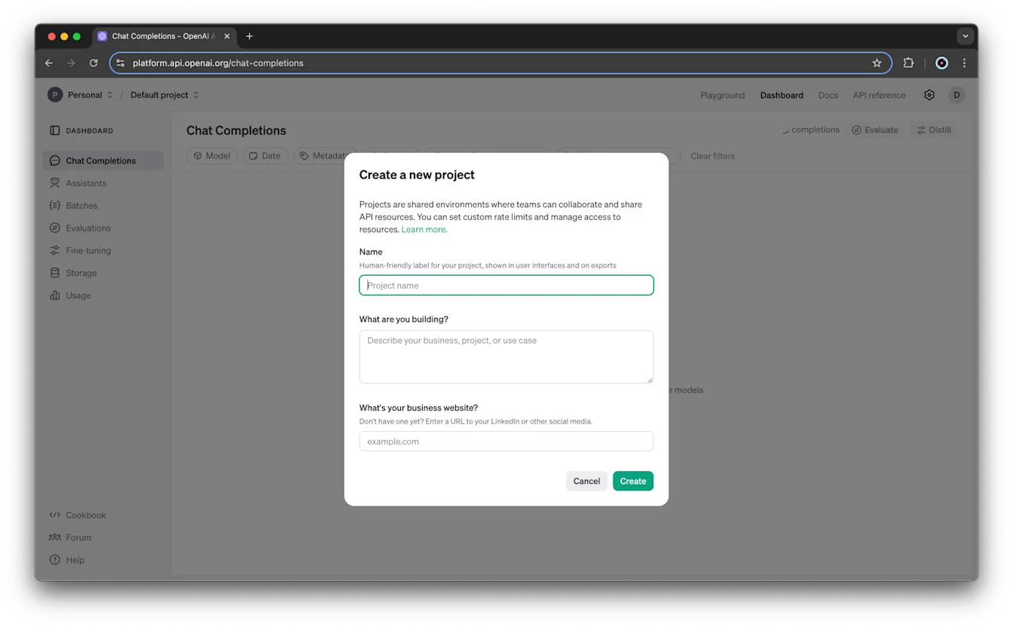Expand the tab search chevron
This screenshot has width=1013, height=627.
pyautogui.click(x=965, y=36)
